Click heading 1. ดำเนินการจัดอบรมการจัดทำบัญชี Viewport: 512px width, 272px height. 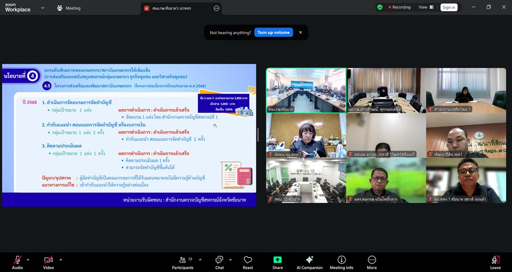[77, 102]
